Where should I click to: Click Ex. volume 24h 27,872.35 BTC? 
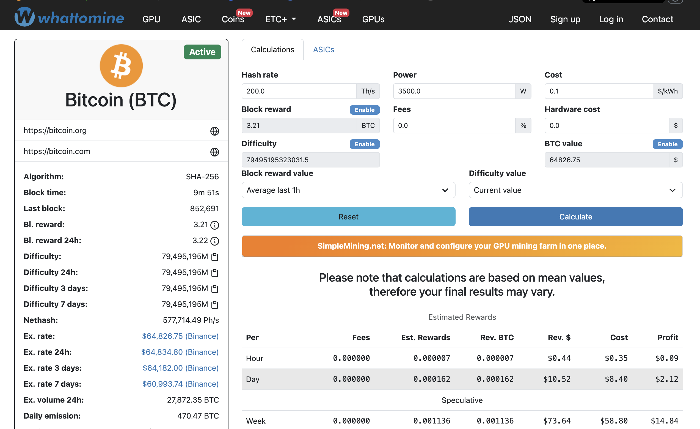193,400
